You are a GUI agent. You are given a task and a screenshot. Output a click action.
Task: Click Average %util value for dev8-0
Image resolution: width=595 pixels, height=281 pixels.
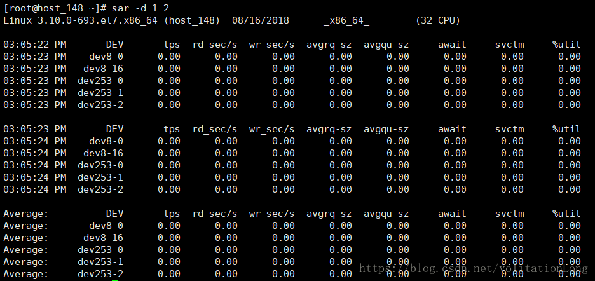569,226
